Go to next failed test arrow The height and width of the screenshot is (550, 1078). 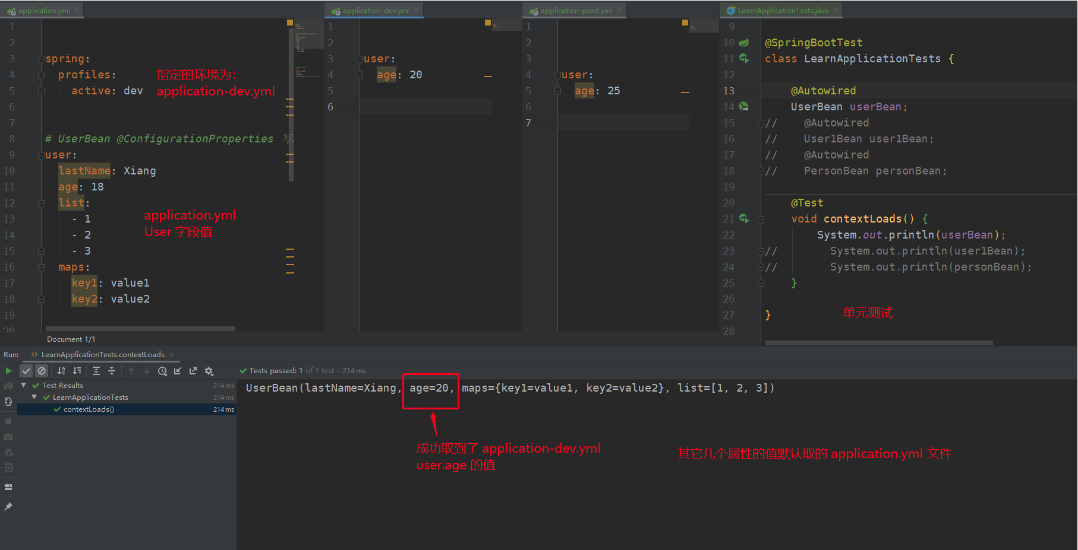pyautogui.click(x=147, y=371)
